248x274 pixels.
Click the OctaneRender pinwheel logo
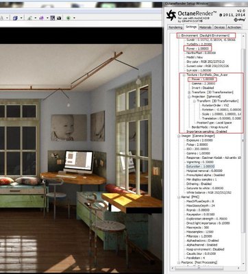click(x=171, y=15)
